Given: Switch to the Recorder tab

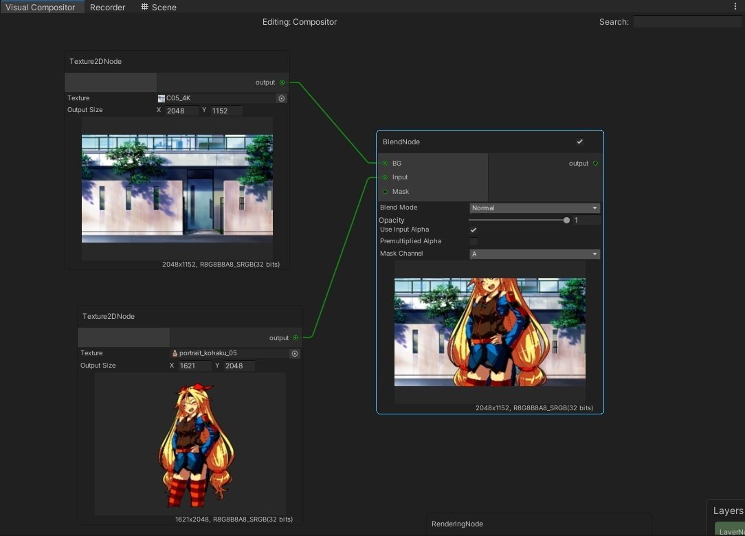Looking at the screenshot, I should click(107, 7).
